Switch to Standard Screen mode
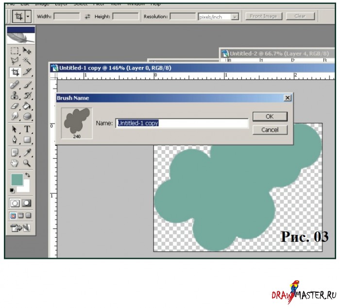Screen dimensions: 340x308 (x=13, y=216)
